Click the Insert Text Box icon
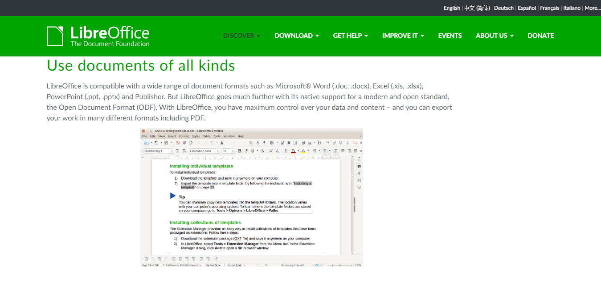 295,143
